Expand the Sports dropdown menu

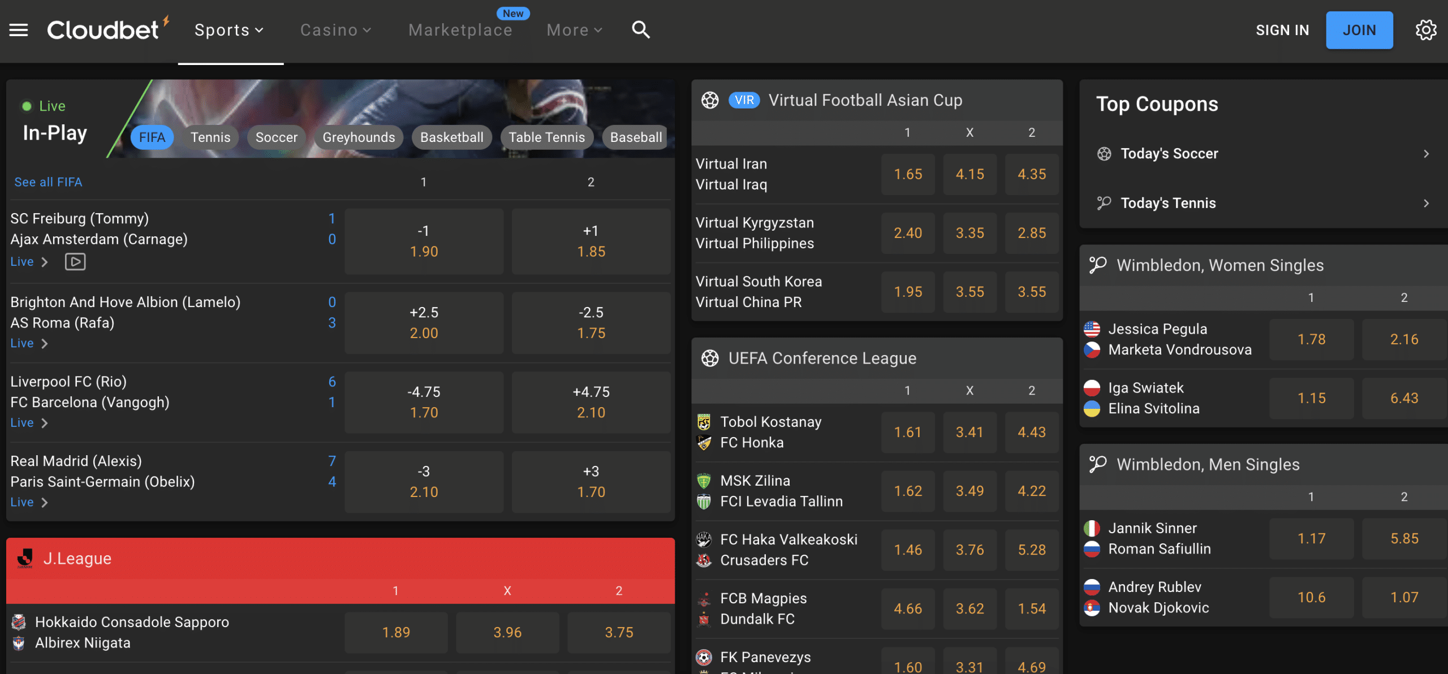[229, 30]
